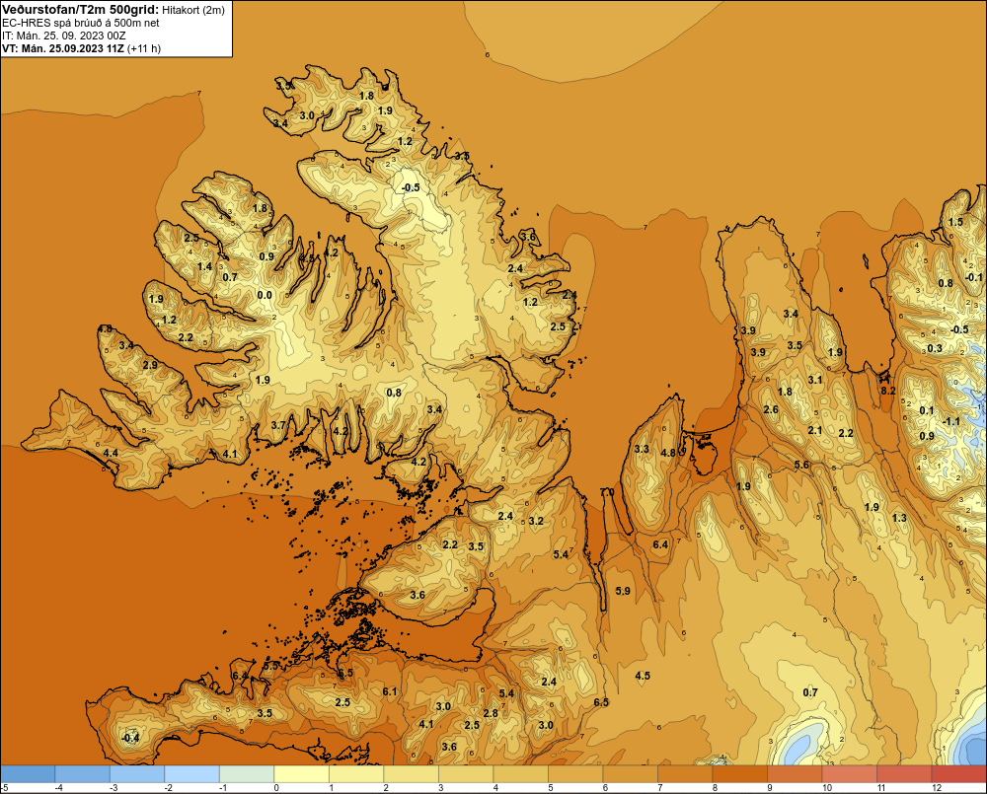Click the temperature label 5.9
Screen dimensions: 987x794
[x=623, y=591]
